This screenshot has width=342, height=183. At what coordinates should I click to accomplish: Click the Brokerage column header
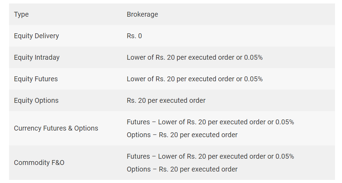[142, 14]
